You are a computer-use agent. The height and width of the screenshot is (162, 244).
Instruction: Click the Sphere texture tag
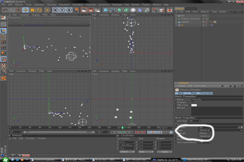pos(215,22)
